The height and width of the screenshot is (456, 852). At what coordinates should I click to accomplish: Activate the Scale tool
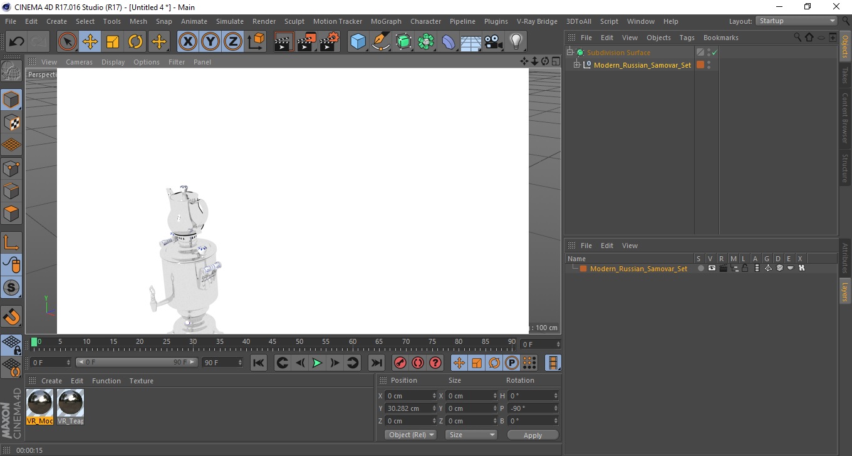point(113,42)
